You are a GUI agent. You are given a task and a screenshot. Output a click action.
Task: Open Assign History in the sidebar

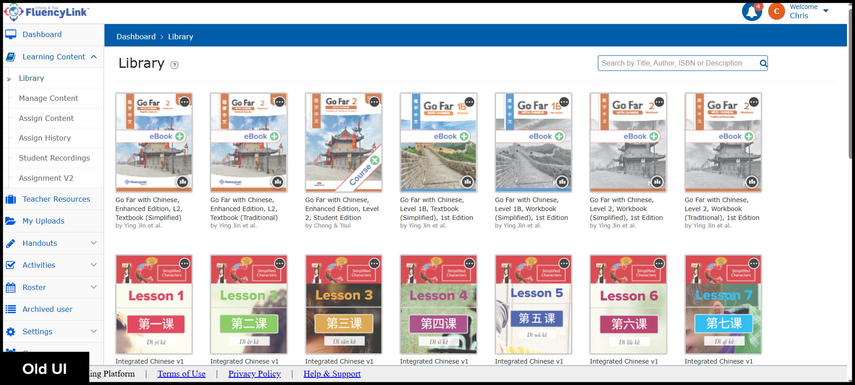click(45, 138)
